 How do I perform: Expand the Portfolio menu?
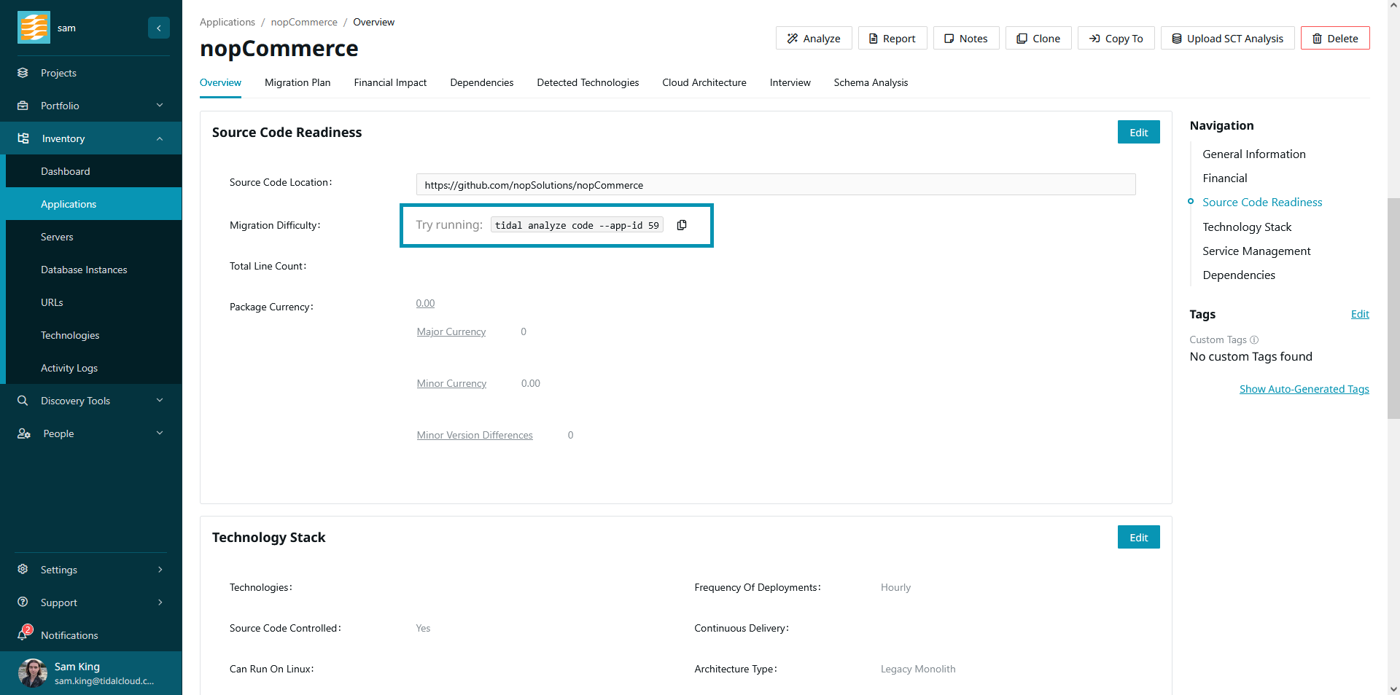160,106
